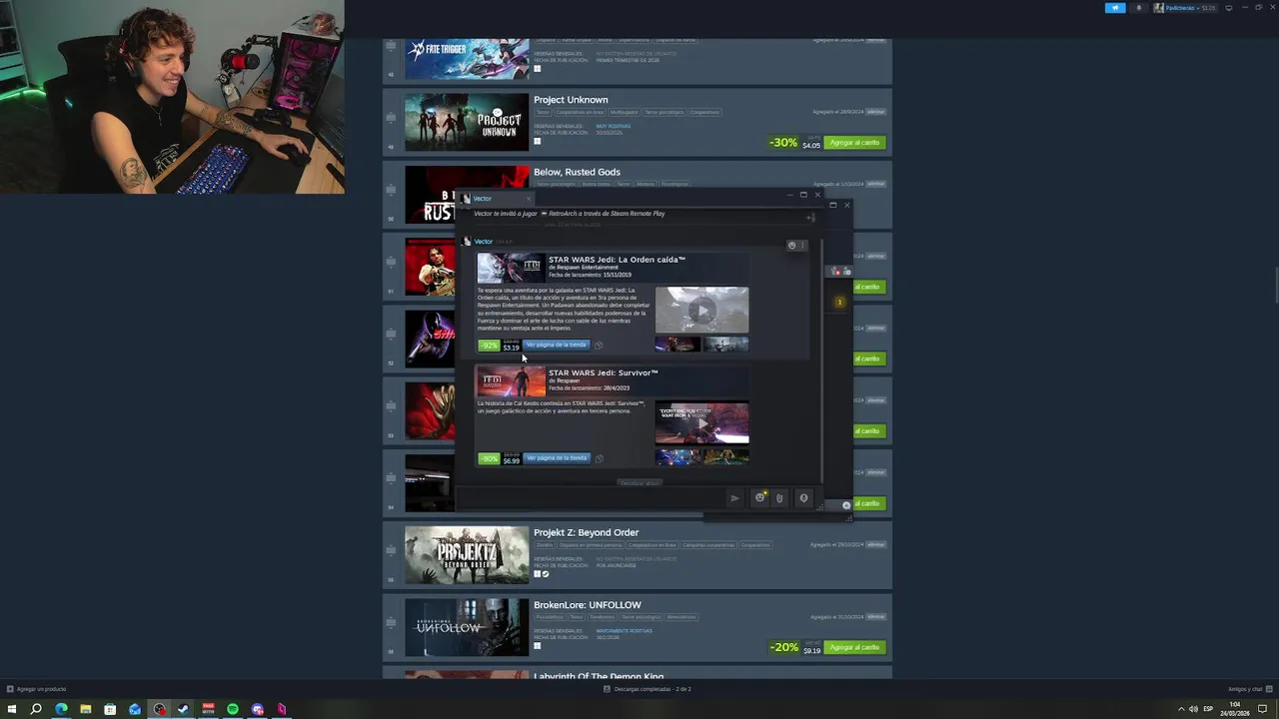Click 'Ver página de la tienda' for Jedi: Survivor
The height and width of the screenshot is (719, 1279).
pos(557,458)
